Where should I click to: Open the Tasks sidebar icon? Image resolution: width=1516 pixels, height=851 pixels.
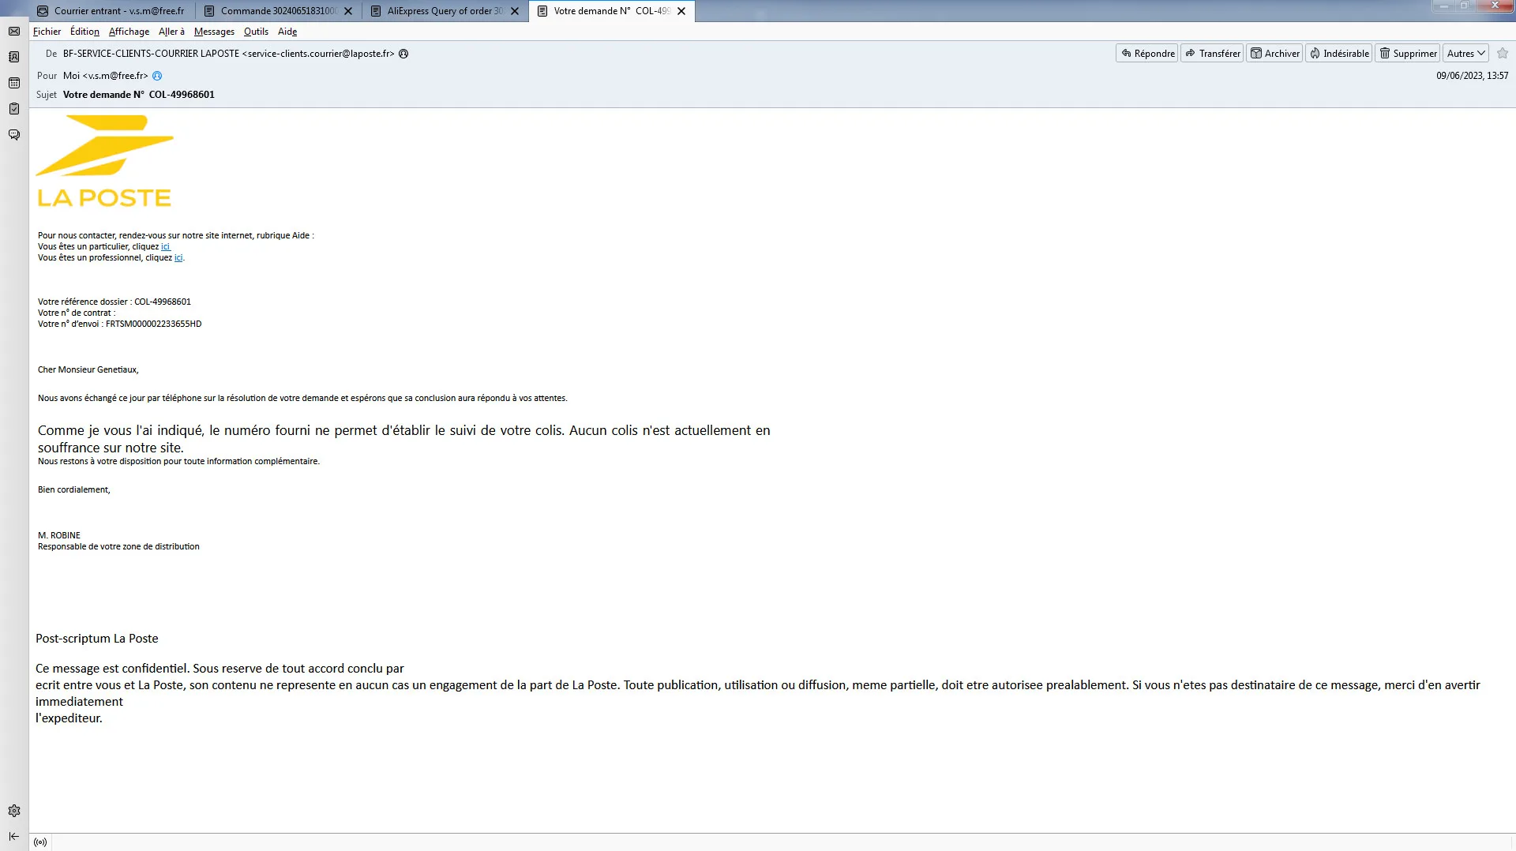pyautogui.click(x=14, y=109)
